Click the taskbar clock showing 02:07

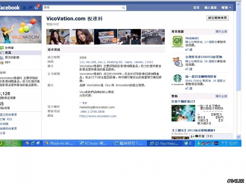click(x=229, y=143)
